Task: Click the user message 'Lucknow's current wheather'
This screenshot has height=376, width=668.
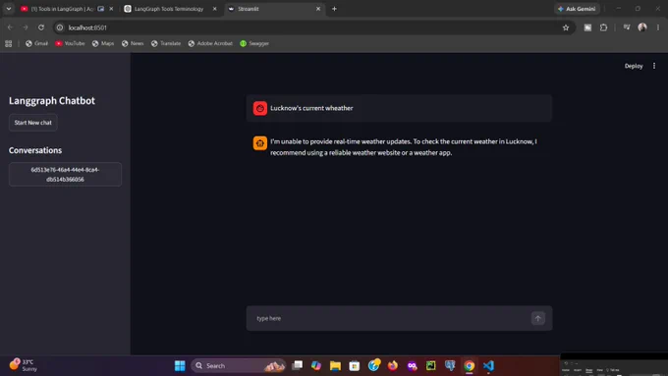Action: point(311,108)
